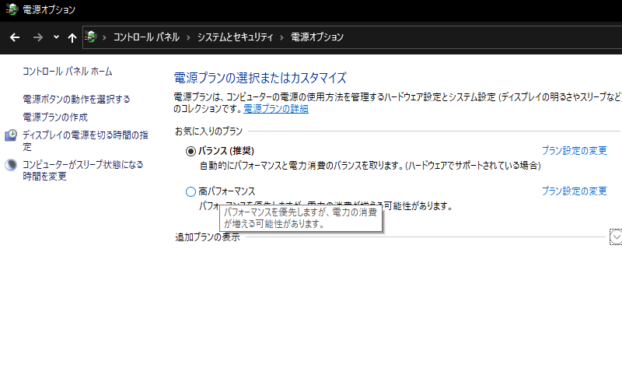Open プラン設定の変更 for バランス plan
The height and width of the screenshot is (389, 622).
[x=575, y=150]
